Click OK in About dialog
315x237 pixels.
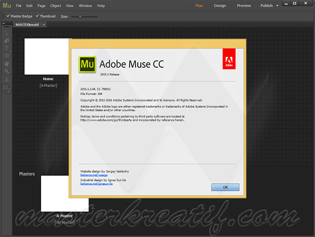click(225, 187)
